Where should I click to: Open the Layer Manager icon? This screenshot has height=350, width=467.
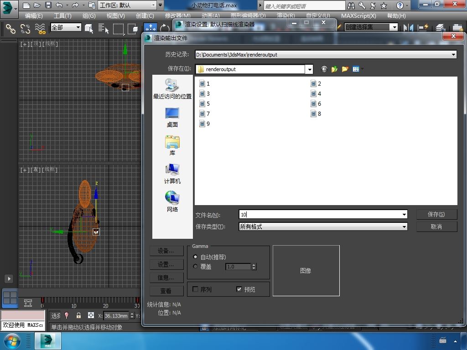pyautogui.click(x=440, y=28)
